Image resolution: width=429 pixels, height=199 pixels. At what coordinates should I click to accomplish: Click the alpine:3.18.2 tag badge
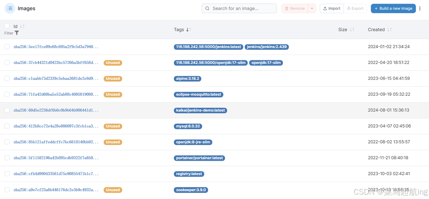pyautogui.click(x=188, y=79)
